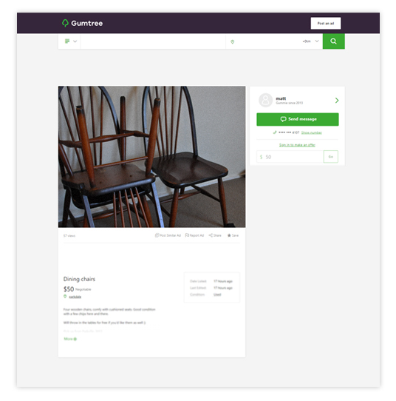Click the Report Ad flag icon
The image size is (396, 401).
click(187, 235)
